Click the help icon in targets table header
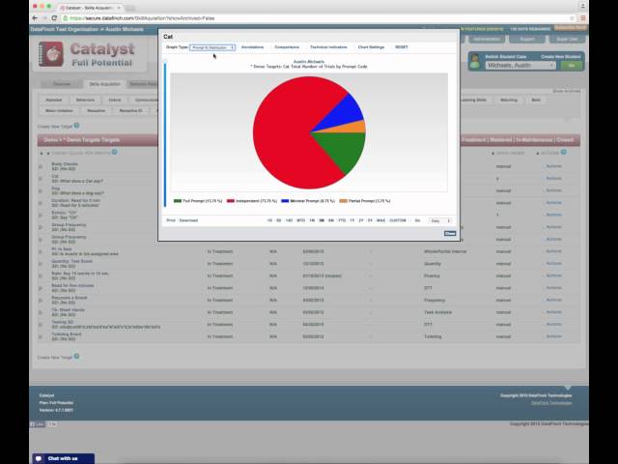This screenshot has width=618, height=464. coord(114,152)
